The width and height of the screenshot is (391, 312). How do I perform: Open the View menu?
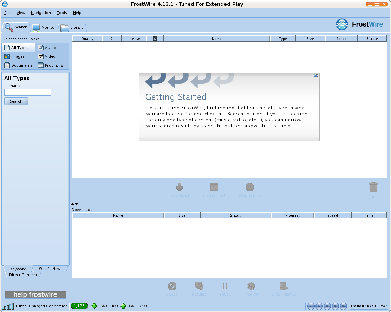point(21,13)
